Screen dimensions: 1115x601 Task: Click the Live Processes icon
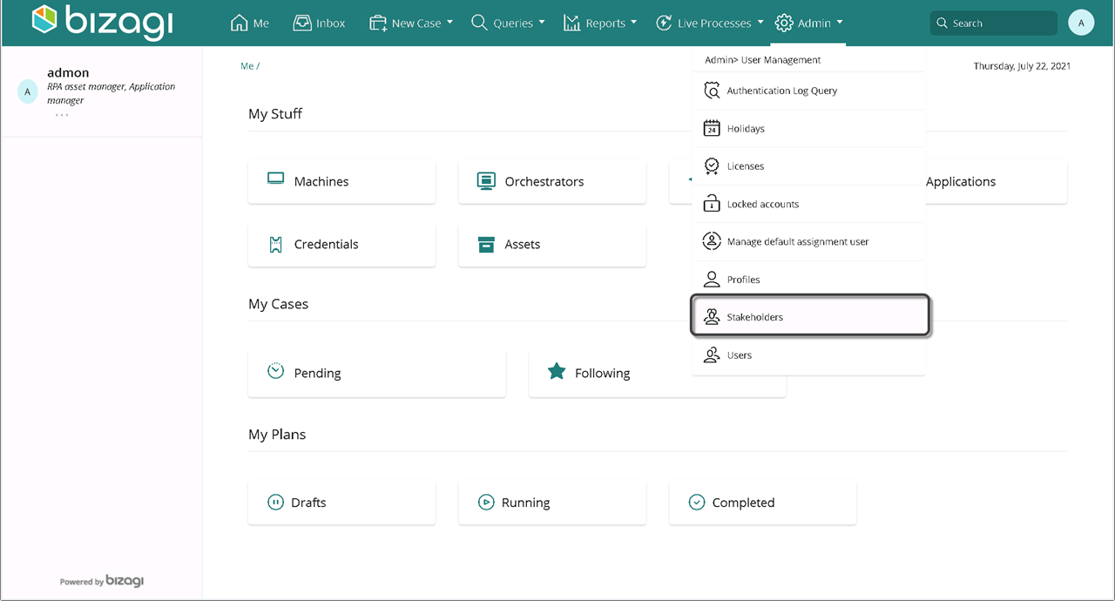click(x=664, y=23)
